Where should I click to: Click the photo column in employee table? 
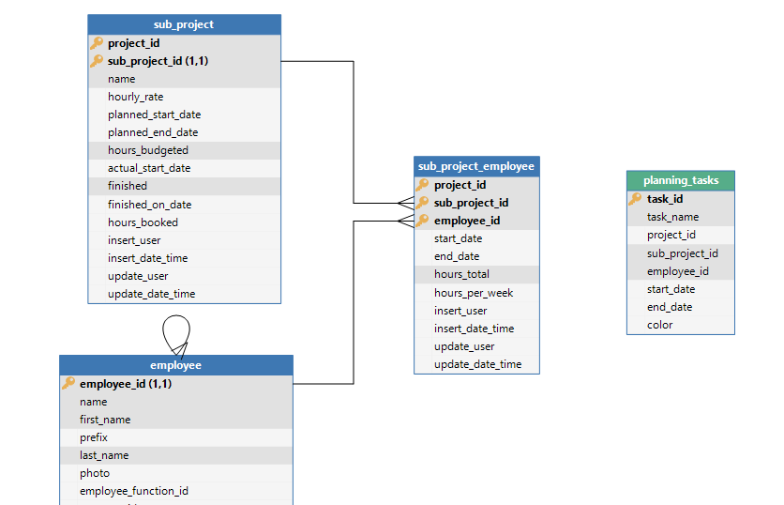[x=95, y=473]
